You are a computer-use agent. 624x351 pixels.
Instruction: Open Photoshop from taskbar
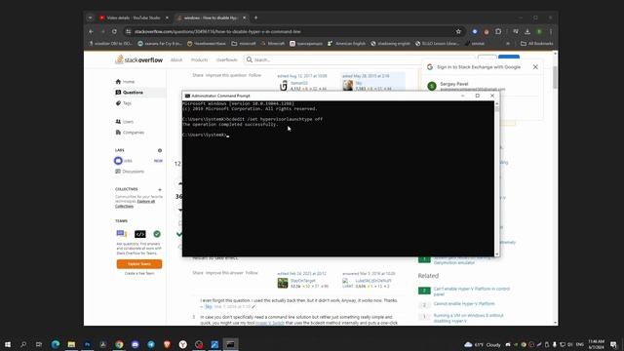point(87,344)
